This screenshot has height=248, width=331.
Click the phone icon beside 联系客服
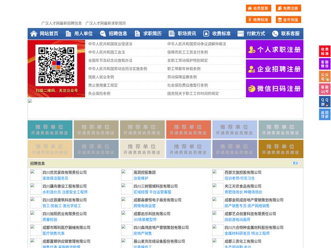[275, 34]
